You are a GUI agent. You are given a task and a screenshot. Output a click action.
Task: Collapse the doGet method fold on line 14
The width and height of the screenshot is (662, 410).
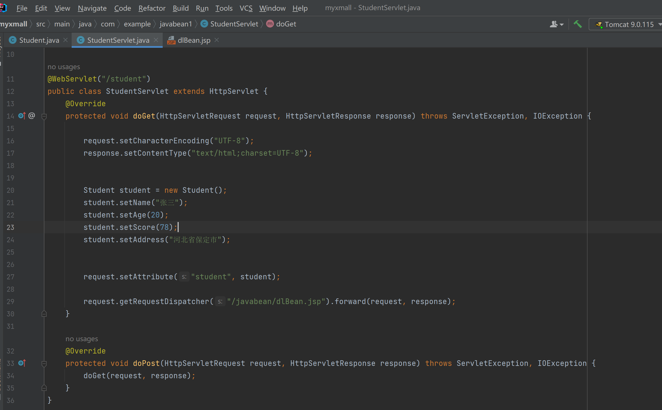point(44,116)
